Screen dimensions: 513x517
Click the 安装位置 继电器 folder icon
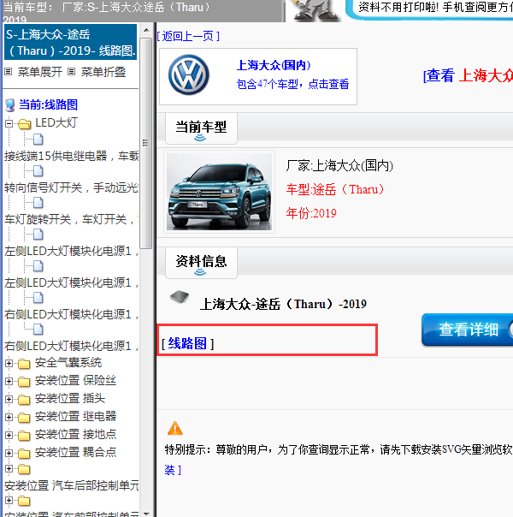tap(24, 418)
